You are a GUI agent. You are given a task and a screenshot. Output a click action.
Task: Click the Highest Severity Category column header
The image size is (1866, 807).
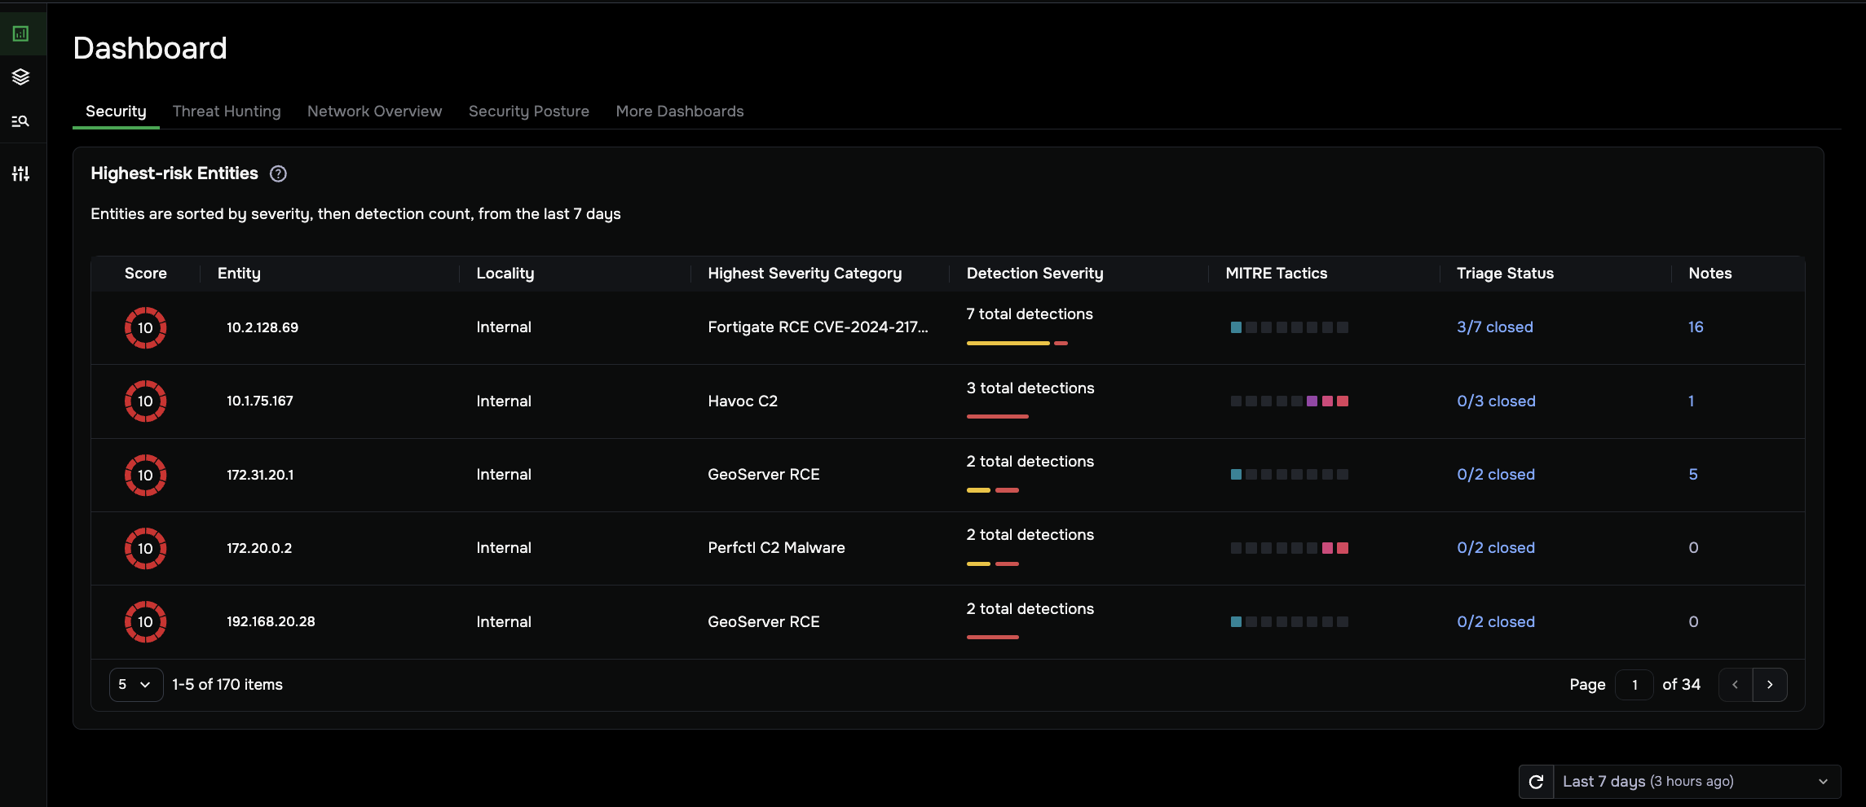click(805, 274)
